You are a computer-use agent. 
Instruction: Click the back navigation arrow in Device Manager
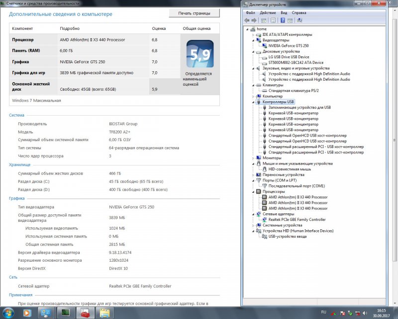click(247, 19)
